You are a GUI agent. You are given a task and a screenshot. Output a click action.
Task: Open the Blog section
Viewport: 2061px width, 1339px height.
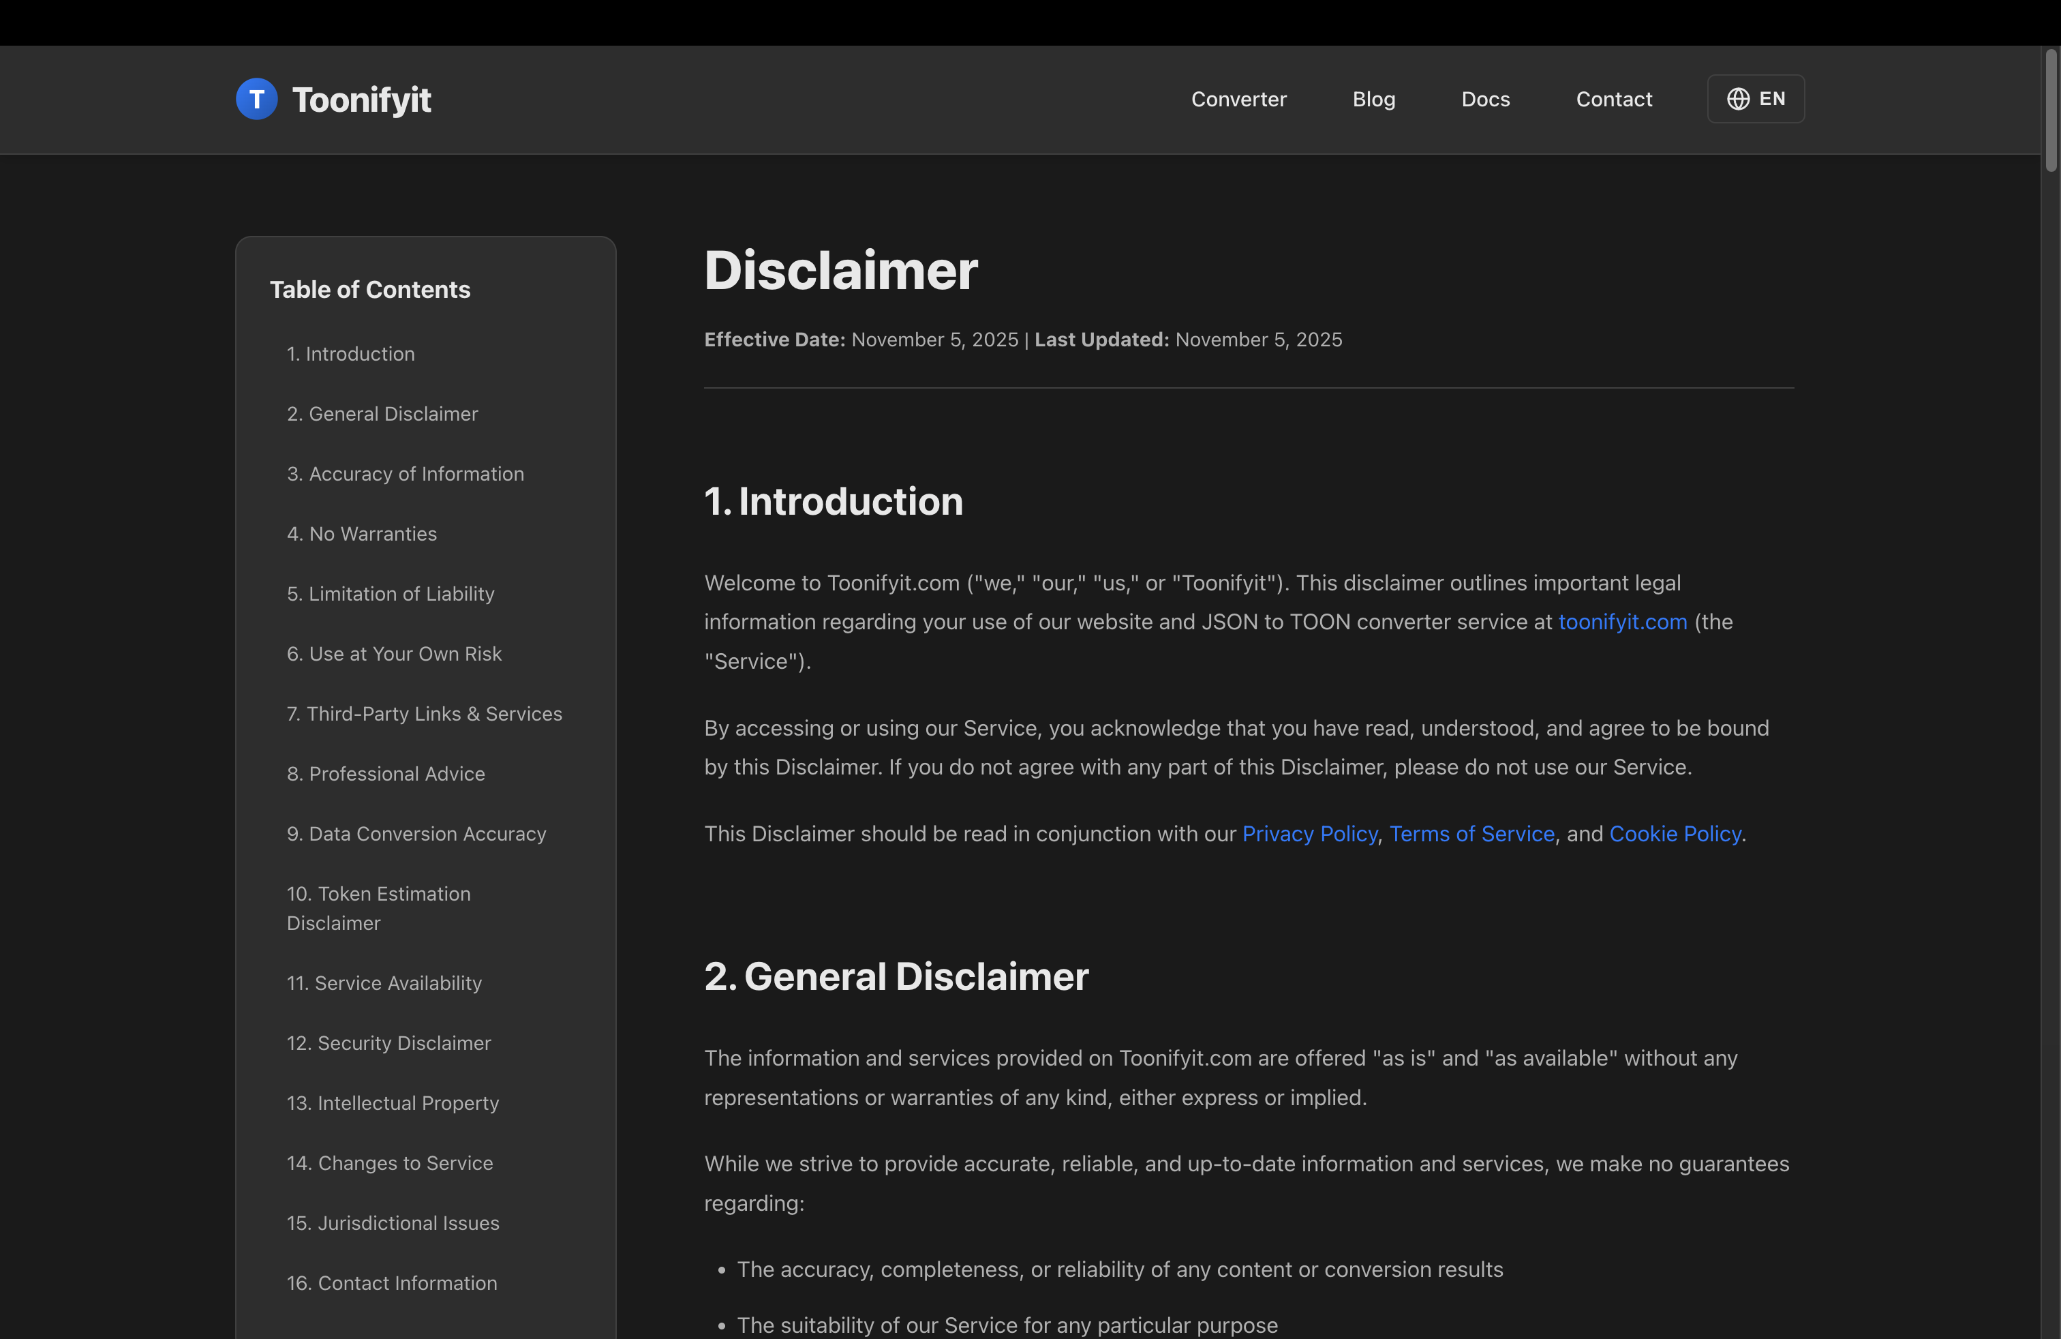tap(1373, 99)
